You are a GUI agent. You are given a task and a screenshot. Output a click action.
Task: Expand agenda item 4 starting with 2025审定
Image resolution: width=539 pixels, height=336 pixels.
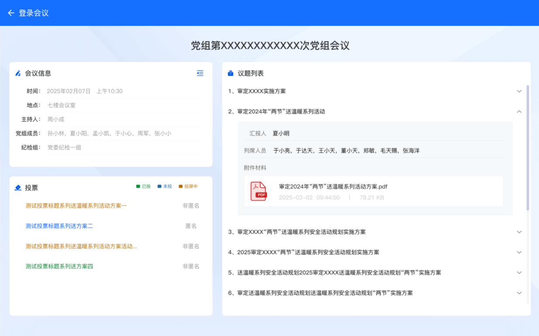[x=519, y=252]
